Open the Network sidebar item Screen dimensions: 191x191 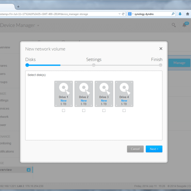[4, 117]
